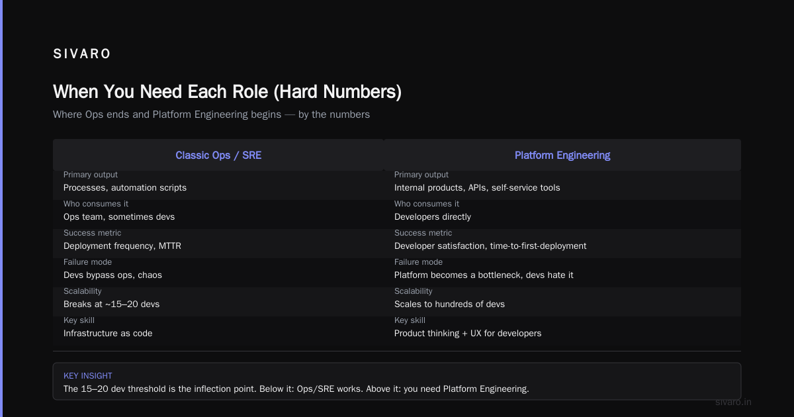The image size is (794, 417).
Task: Click the subtitle "Where Ops ends and Platform Engineering begins"
Action: [x=167, y=115]
